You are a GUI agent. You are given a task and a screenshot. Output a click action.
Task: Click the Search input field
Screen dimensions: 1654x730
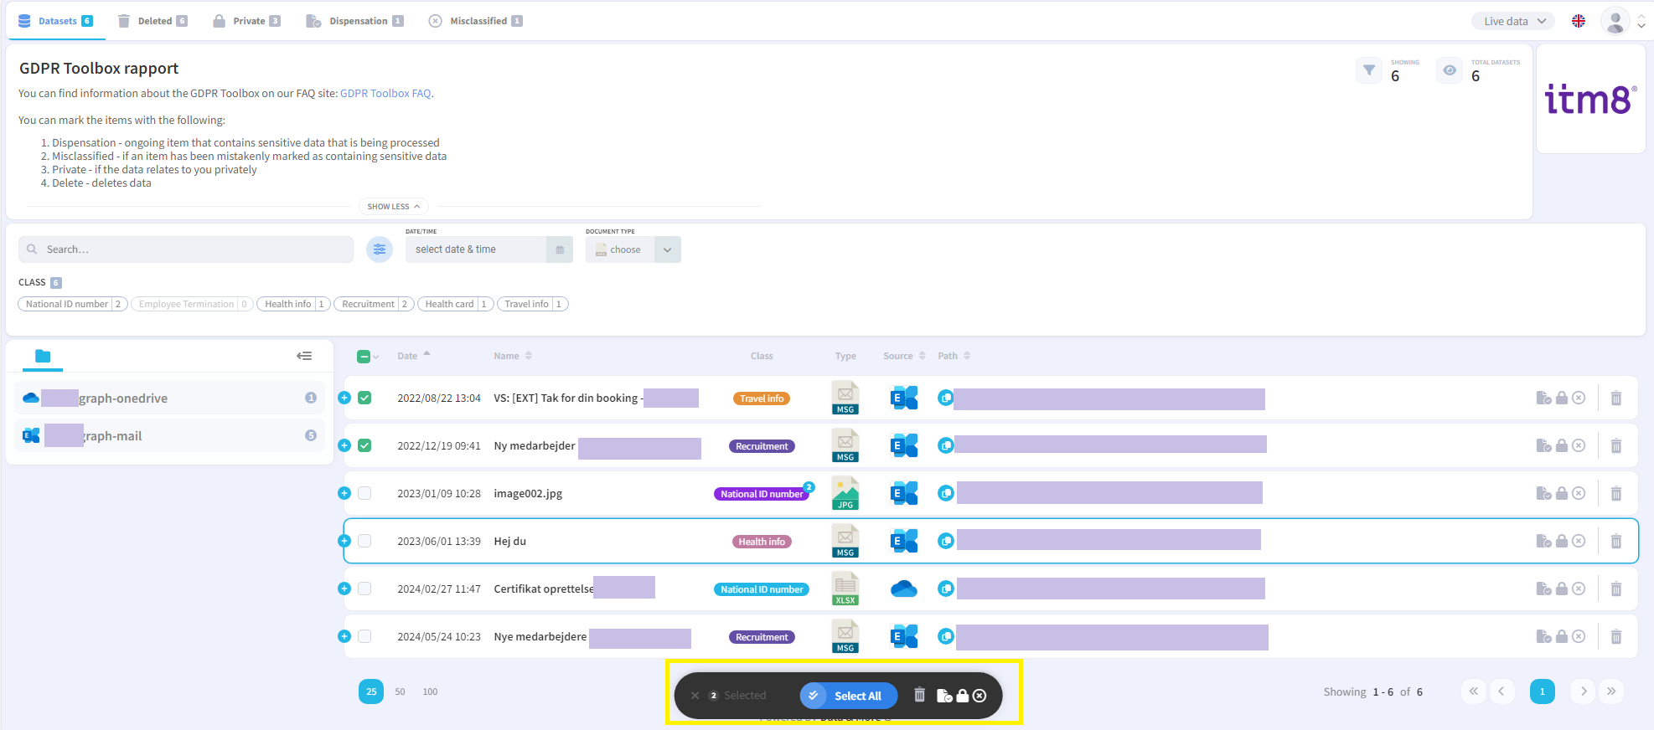point(186,249)
